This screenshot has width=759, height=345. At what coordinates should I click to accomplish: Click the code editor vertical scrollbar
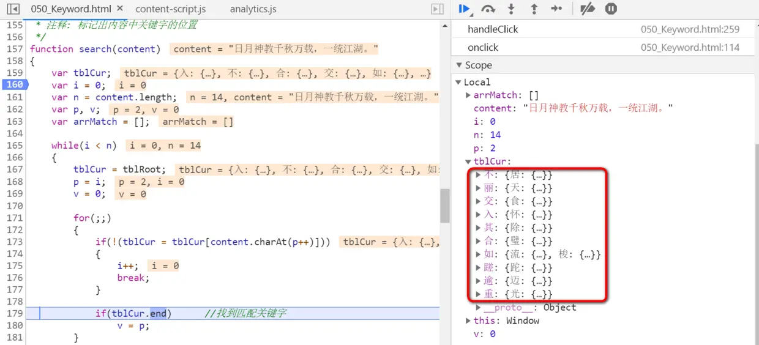(x=445, y=206)
